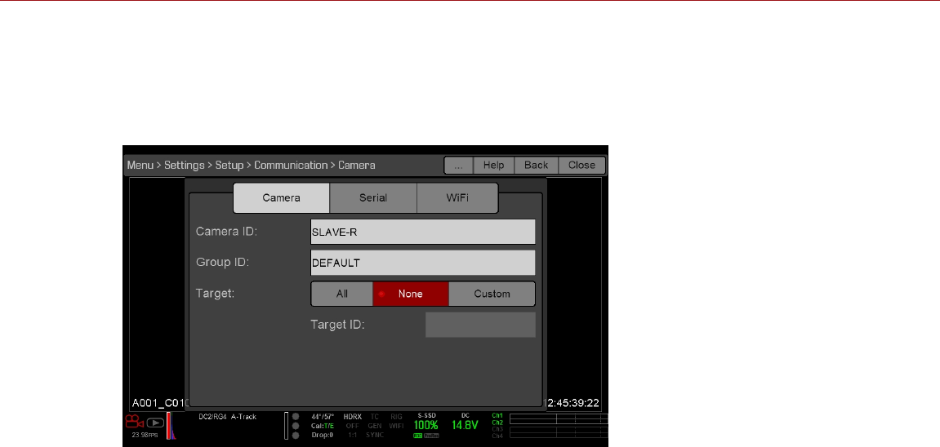940x447 pixels.
Task: Set Target to Custom
Action: tap(492, 294)
